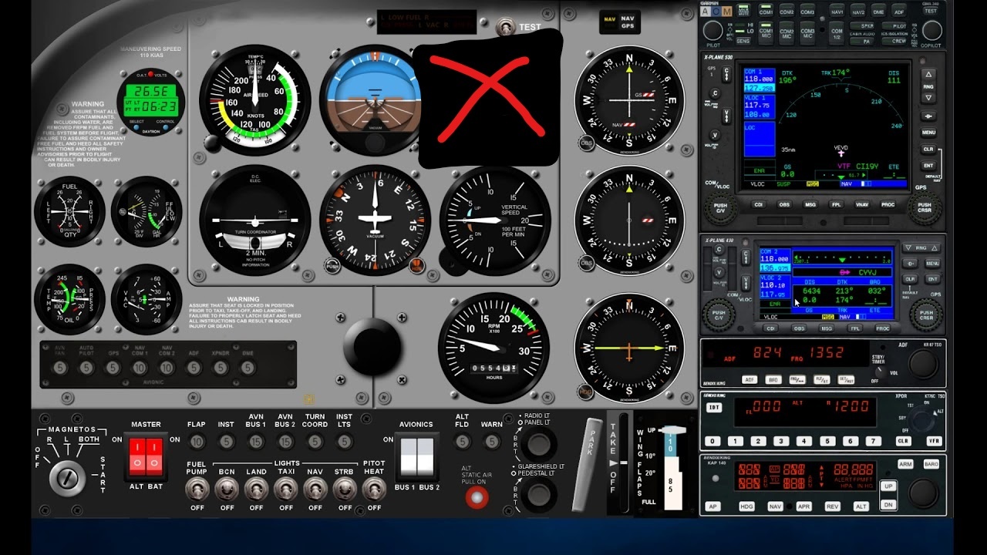Screen dimensions: 987x555
Task: Toggle the BCN beacon light switch
Action: [x=227, y=488]
